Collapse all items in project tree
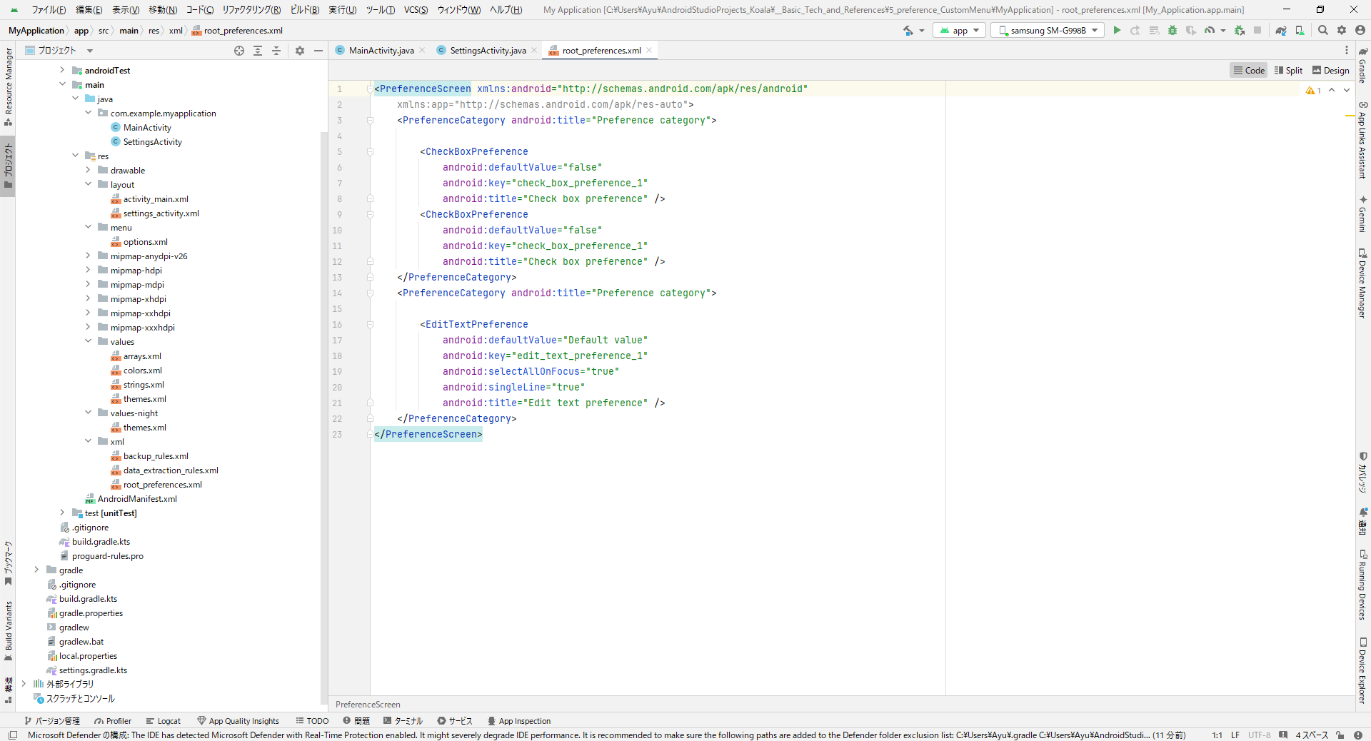 tap(276, 51)
